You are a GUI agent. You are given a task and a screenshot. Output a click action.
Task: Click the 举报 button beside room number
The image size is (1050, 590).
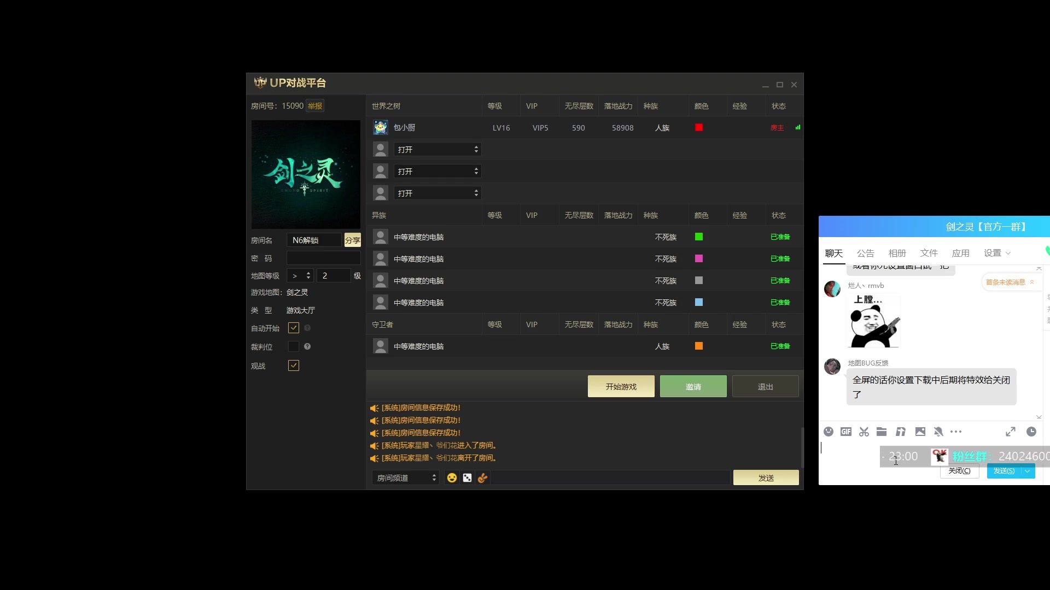pos(315,105)
